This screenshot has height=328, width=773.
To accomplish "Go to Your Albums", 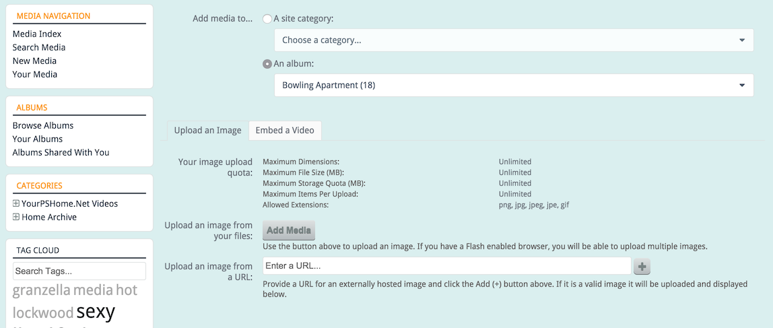I will point(38,139).
